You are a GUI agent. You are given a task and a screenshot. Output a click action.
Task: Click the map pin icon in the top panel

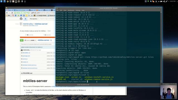(x=22, y=1)
